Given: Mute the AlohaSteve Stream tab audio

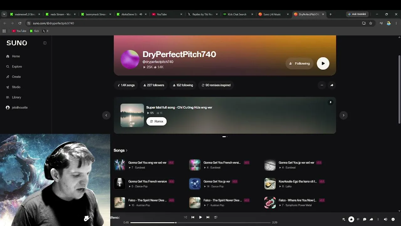Looking at the screenshot, I should (x=141, y=14).
